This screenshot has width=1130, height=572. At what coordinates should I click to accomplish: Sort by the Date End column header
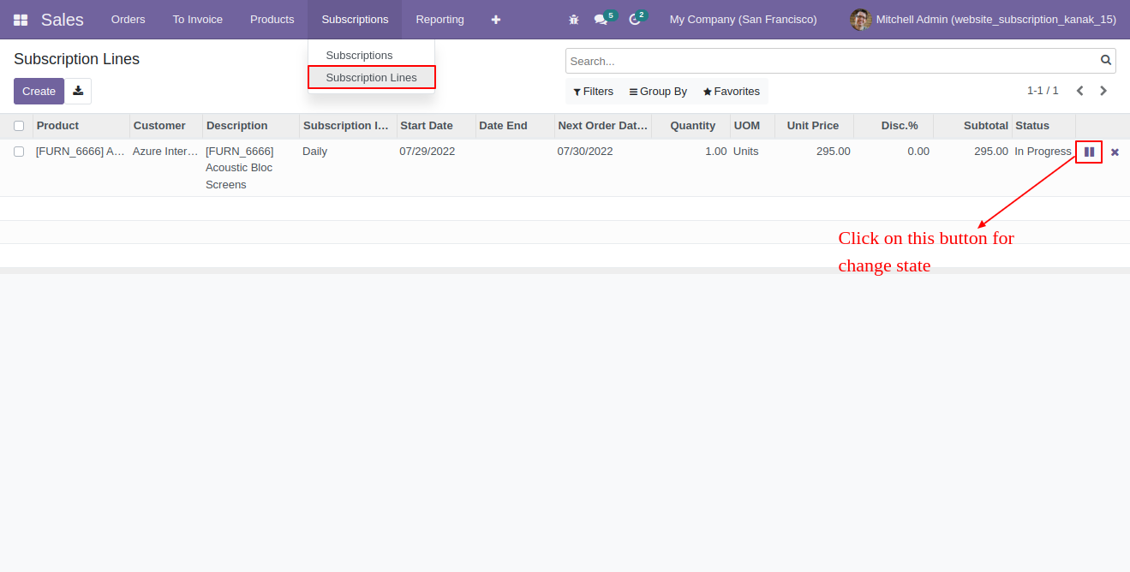[x=515, y=126]
